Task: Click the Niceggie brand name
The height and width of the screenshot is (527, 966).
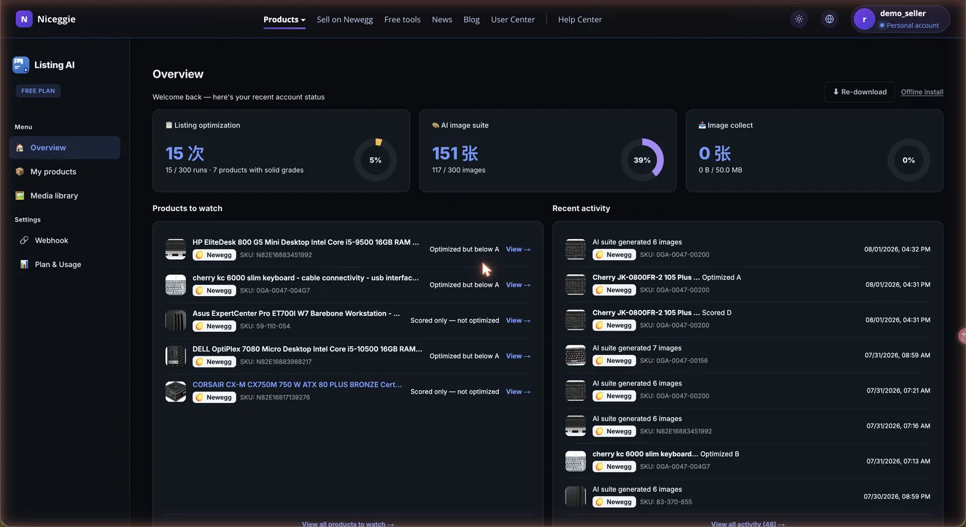Action: 56,19
